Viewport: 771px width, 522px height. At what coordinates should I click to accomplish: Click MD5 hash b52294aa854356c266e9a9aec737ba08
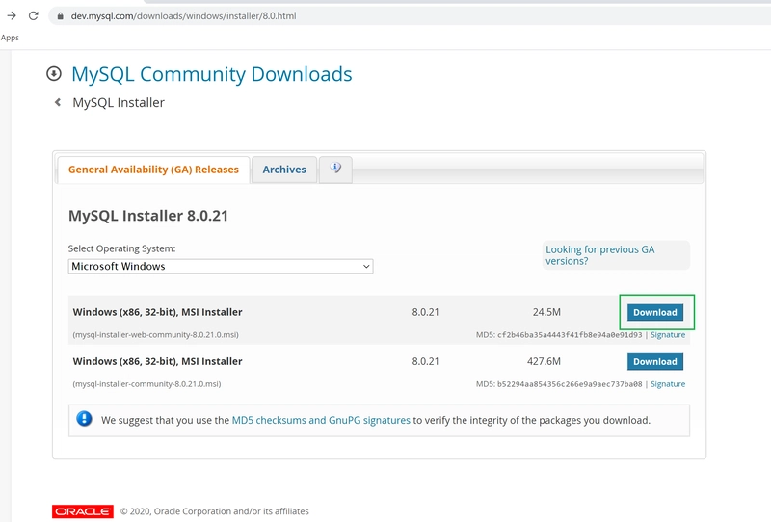coord(570,384)
